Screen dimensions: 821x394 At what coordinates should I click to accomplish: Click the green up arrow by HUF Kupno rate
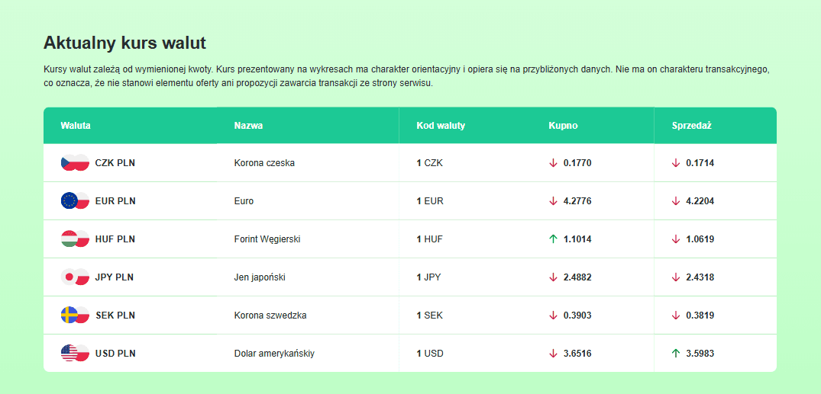tap(553, 239)
